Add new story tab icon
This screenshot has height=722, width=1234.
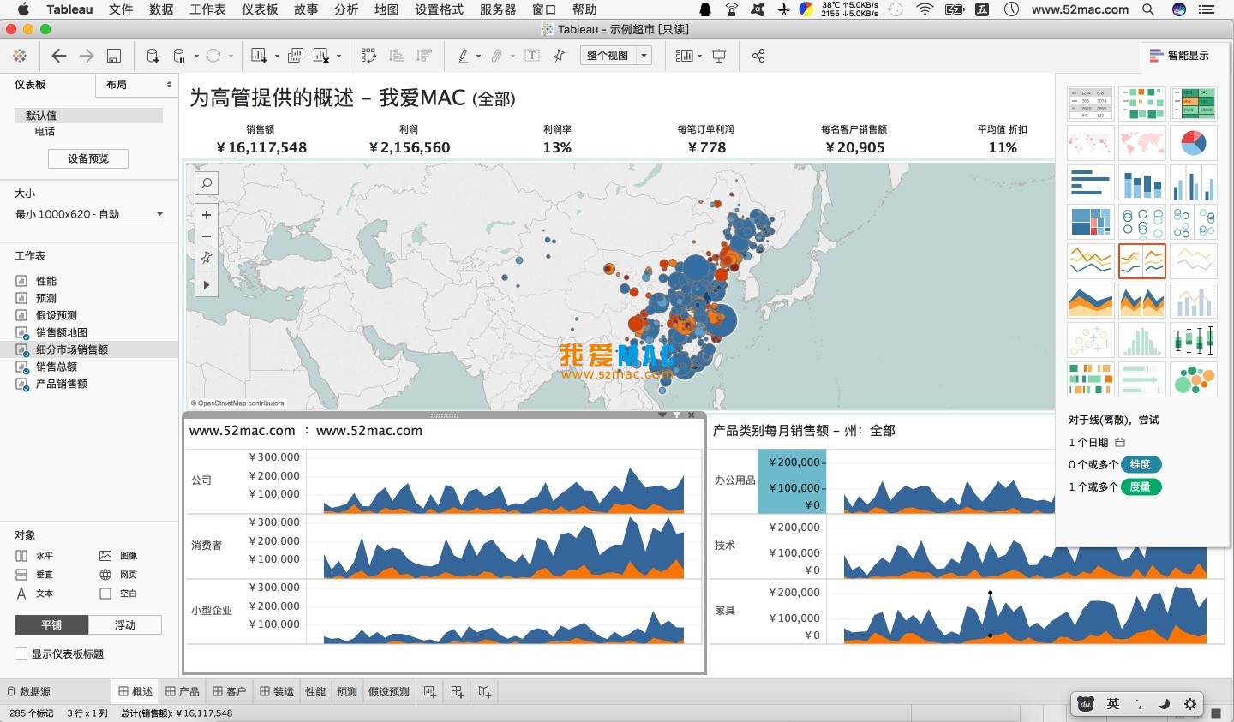click(485, 692)
